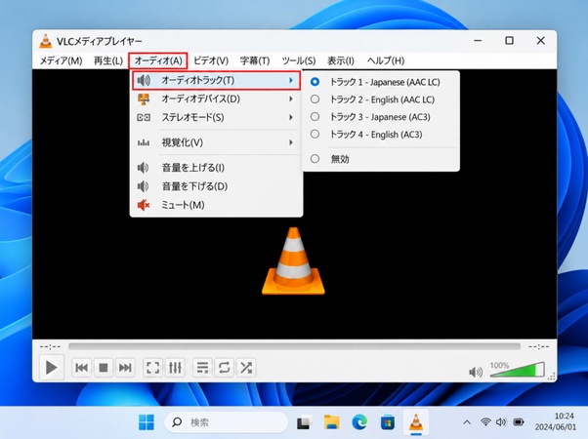
Task: Show hidden system tray icons
Action: [x=467, y=422]
